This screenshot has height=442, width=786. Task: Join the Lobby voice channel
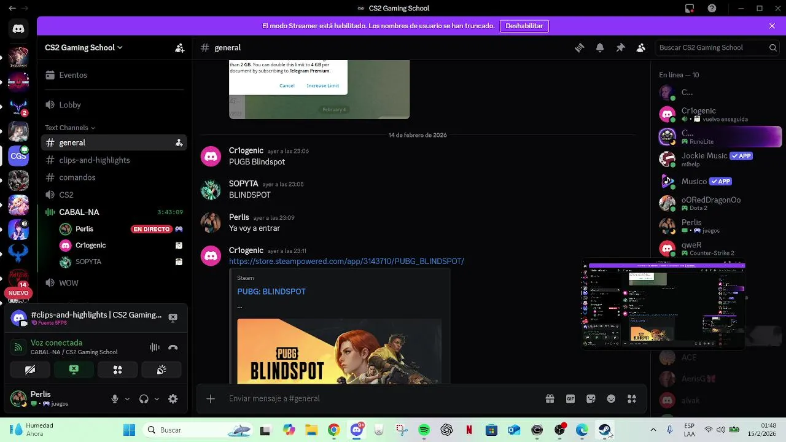pyautogui.click(x=113, y=105)
